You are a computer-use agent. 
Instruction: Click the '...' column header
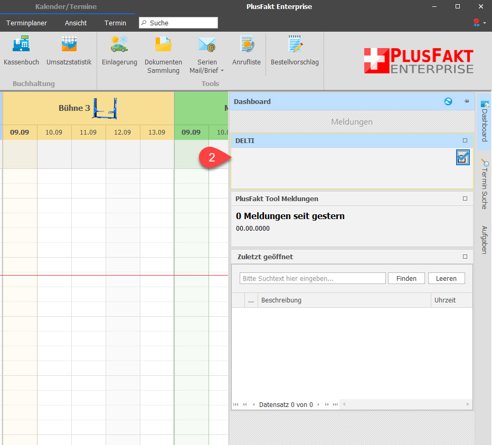(x=251, y=300)
